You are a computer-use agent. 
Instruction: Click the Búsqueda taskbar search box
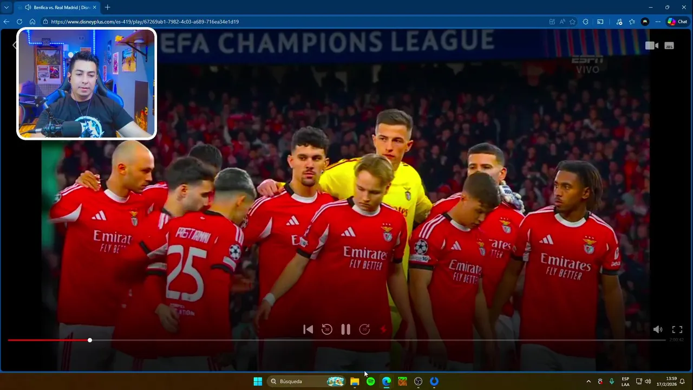[x=306, y=381]
